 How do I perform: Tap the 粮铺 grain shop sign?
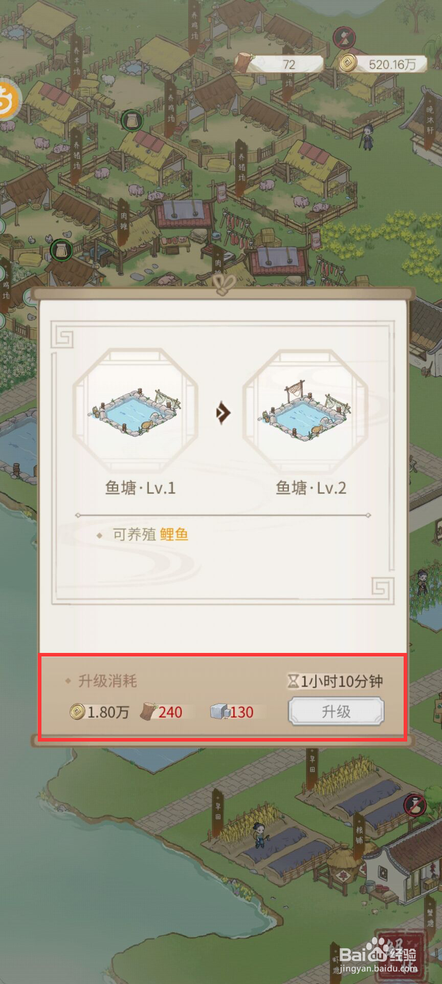(359, 835)
